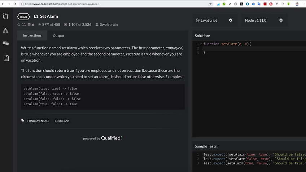This screenshot has height=172, width=306.
Task: Collapse the function fold arrow on line 1
Action: (201, 44)
